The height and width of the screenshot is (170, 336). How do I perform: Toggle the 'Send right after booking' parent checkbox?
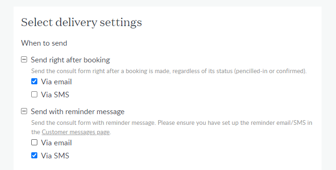[x=24, y=60]
